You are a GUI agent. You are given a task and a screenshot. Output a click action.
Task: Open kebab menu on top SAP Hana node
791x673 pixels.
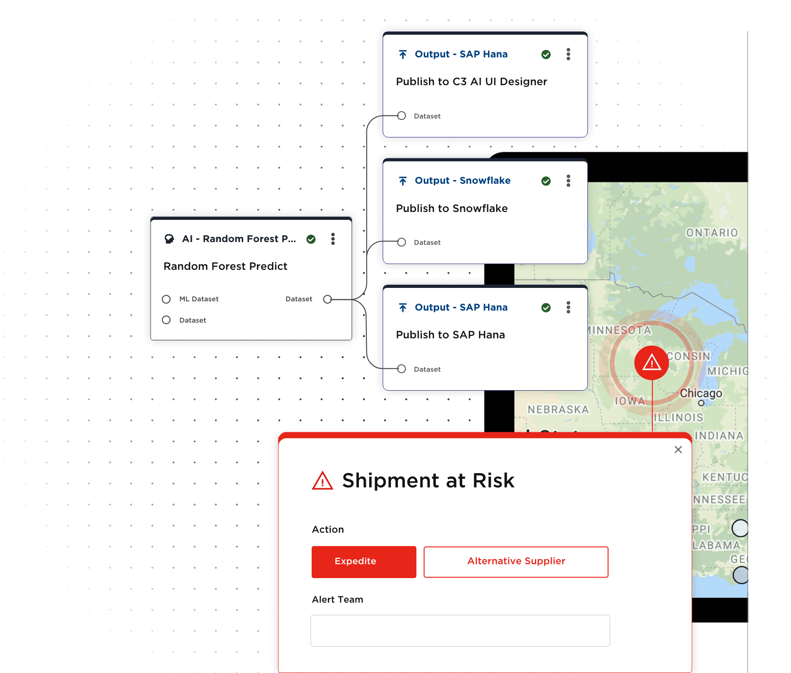[568, 54]
